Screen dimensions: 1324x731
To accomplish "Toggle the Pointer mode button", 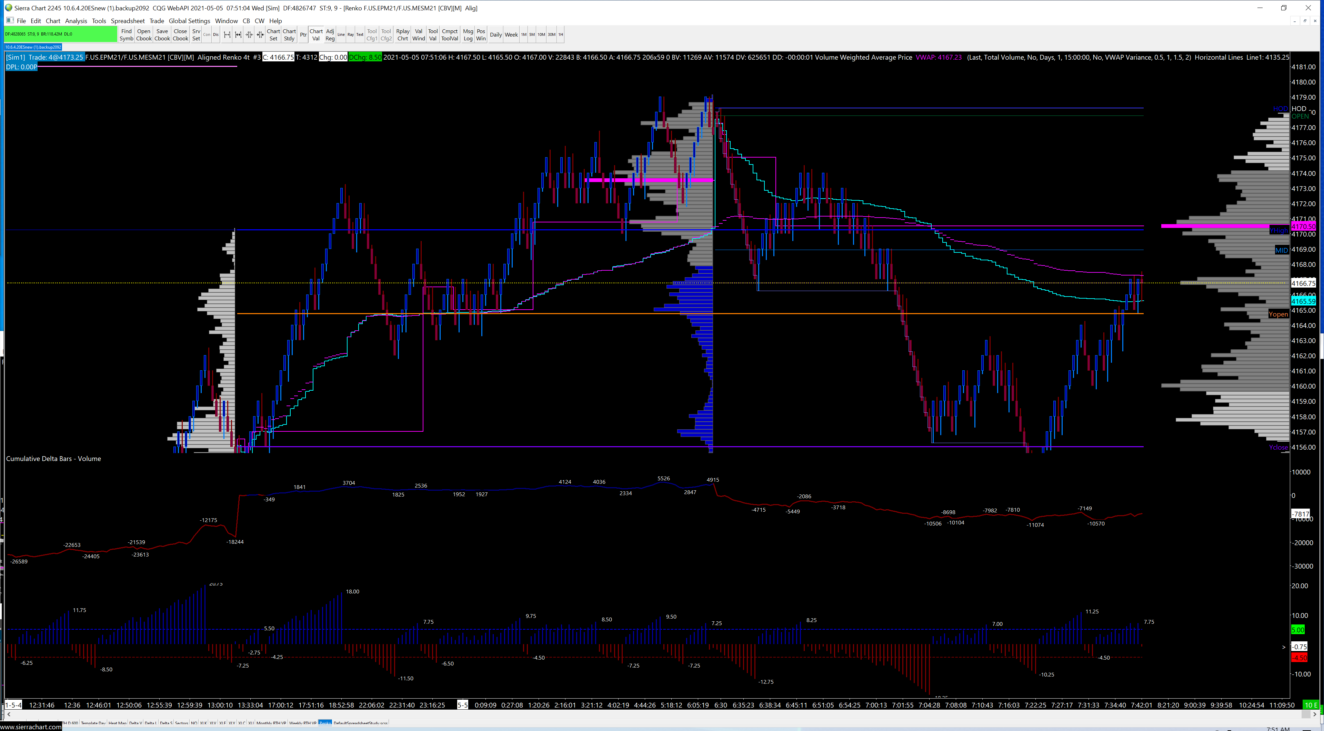I will coord(303,34).
